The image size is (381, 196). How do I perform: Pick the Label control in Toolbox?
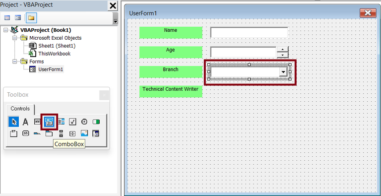[x=25, y=122]
